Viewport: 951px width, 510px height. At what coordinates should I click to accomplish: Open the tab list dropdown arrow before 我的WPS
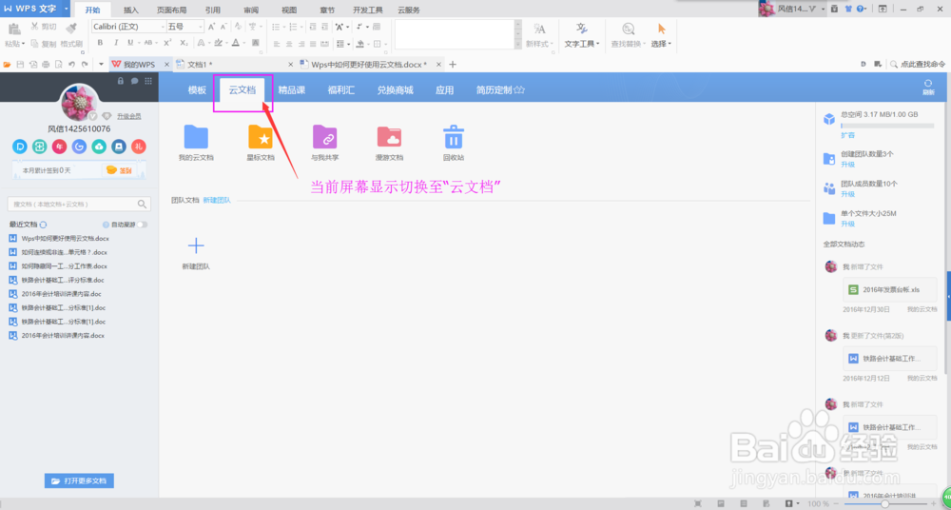click(102, 65)
